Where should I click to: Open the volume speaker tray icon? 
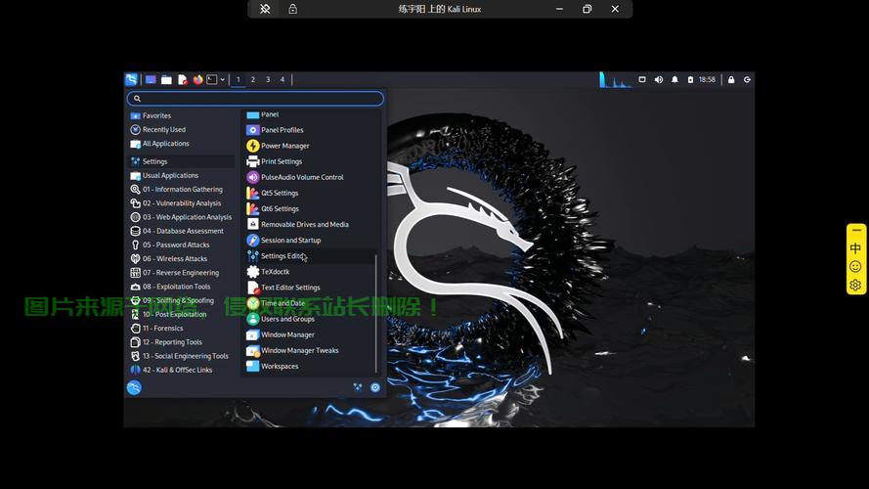tap(659, 80)
